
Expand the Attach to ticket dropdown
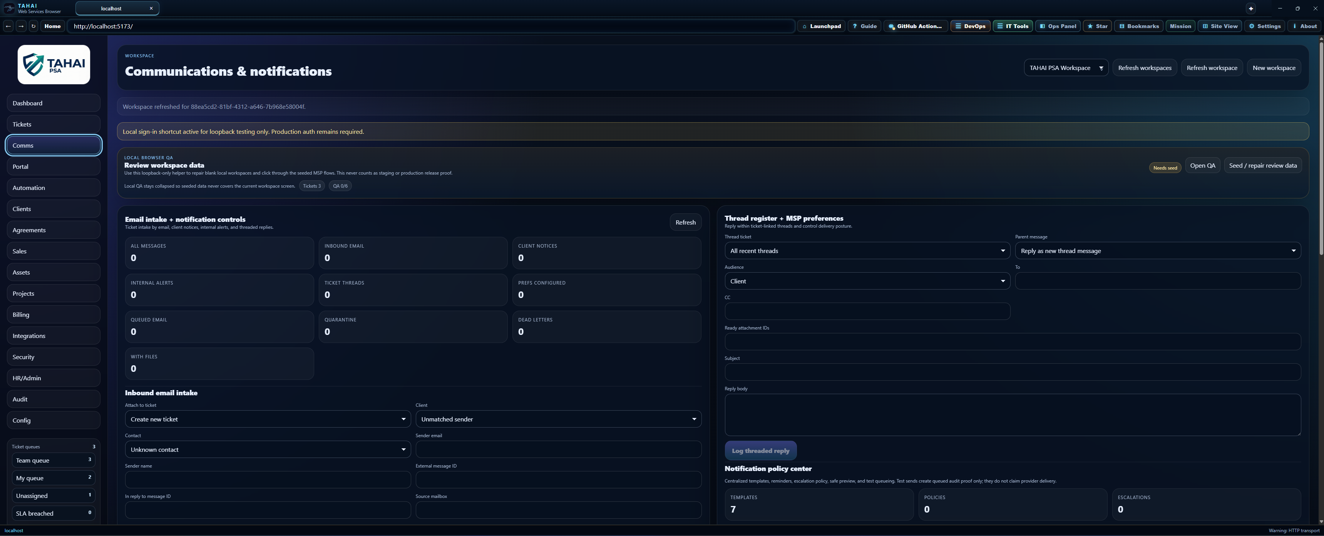[x=268, y=419]
